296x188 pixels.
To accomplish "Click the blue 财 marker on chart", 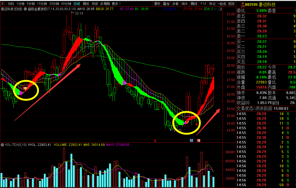I will [192, 141].
